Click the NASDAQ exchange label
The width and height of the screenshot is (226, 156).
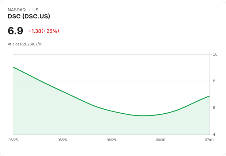[x=17, y=10]
